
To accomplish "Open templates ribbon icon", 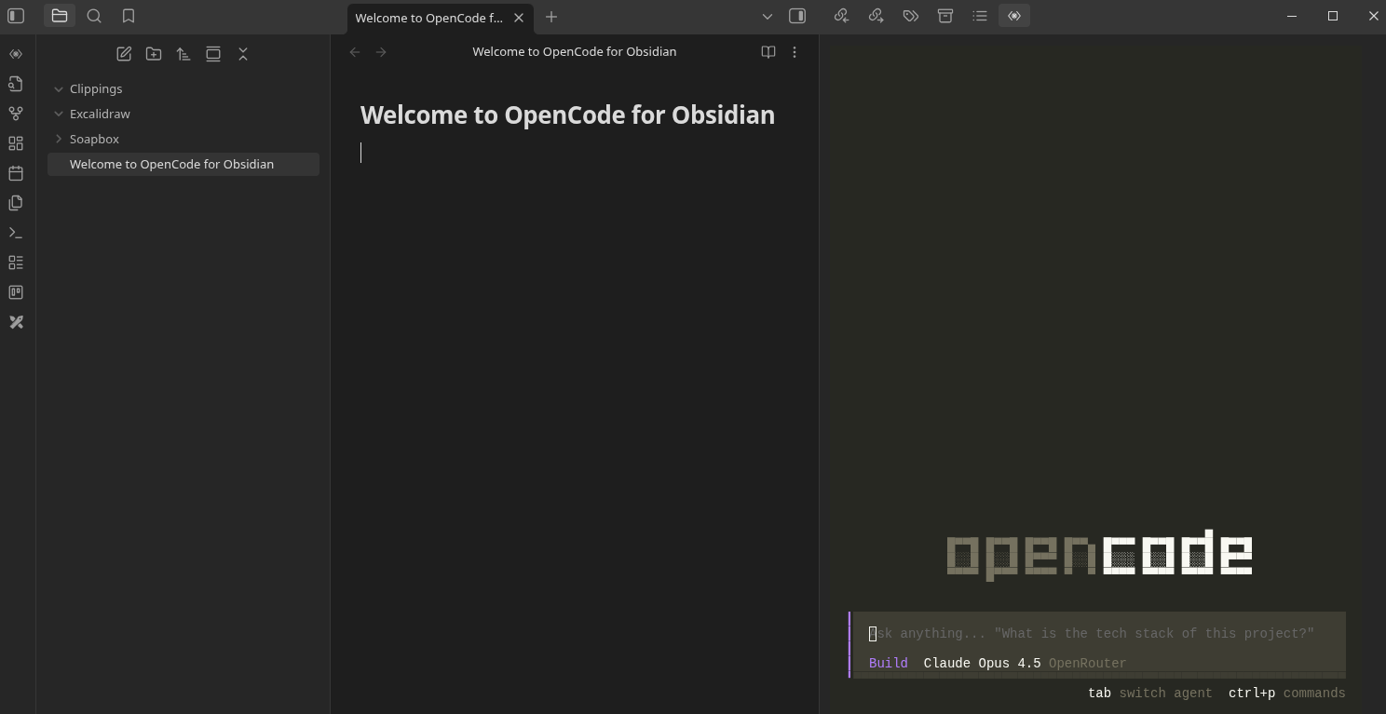I will point(16,203).
